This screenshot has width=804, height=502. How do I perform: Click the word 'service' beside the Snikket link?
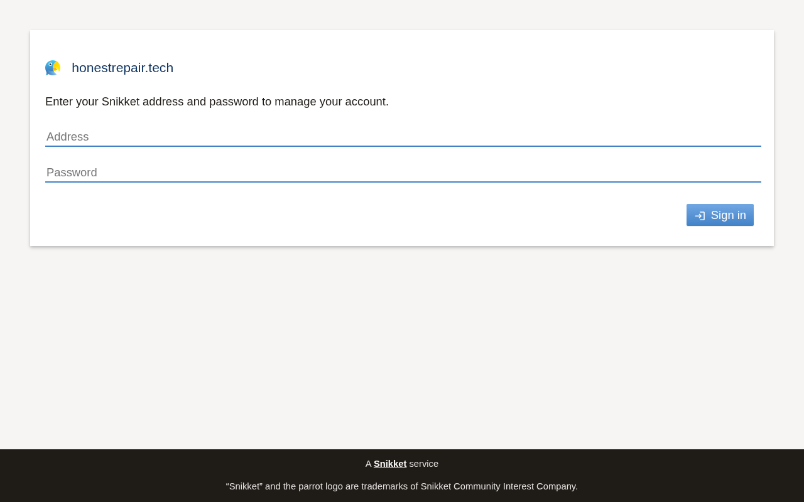point(424,464)
